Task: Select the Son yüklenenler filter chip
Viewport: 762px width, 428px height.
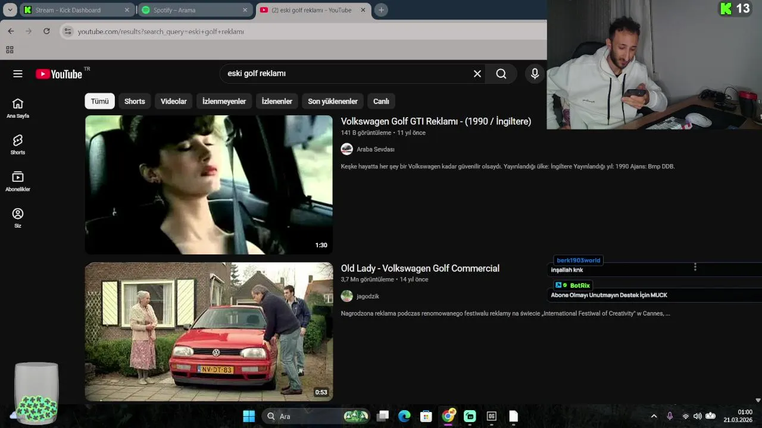Action: 333,101
